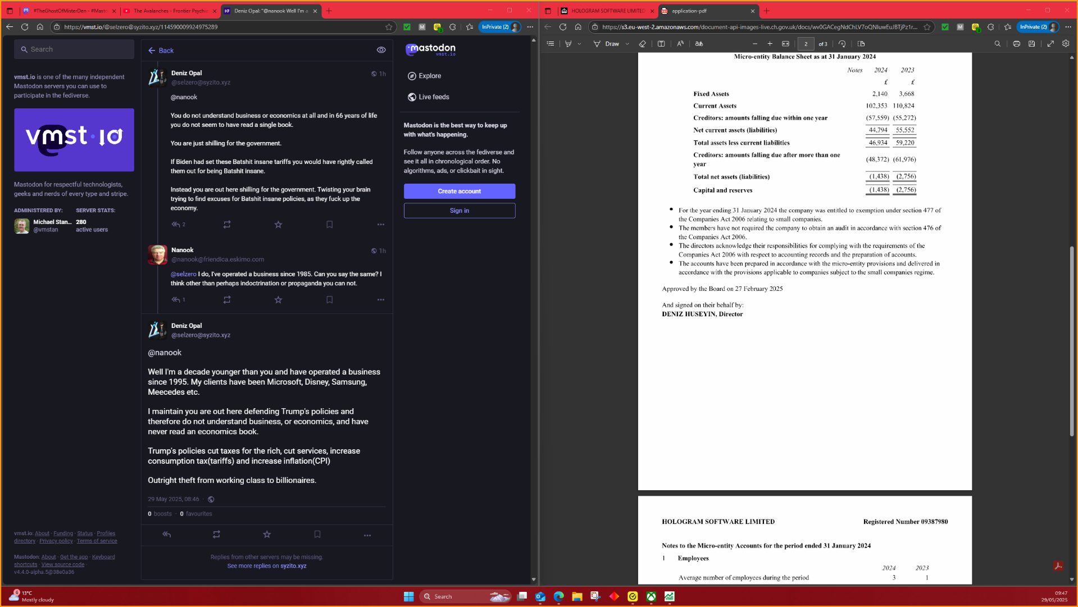Open the main post's three-dot menu
1078x607 pixels.
pyautogui.click(x=367, y=535)
